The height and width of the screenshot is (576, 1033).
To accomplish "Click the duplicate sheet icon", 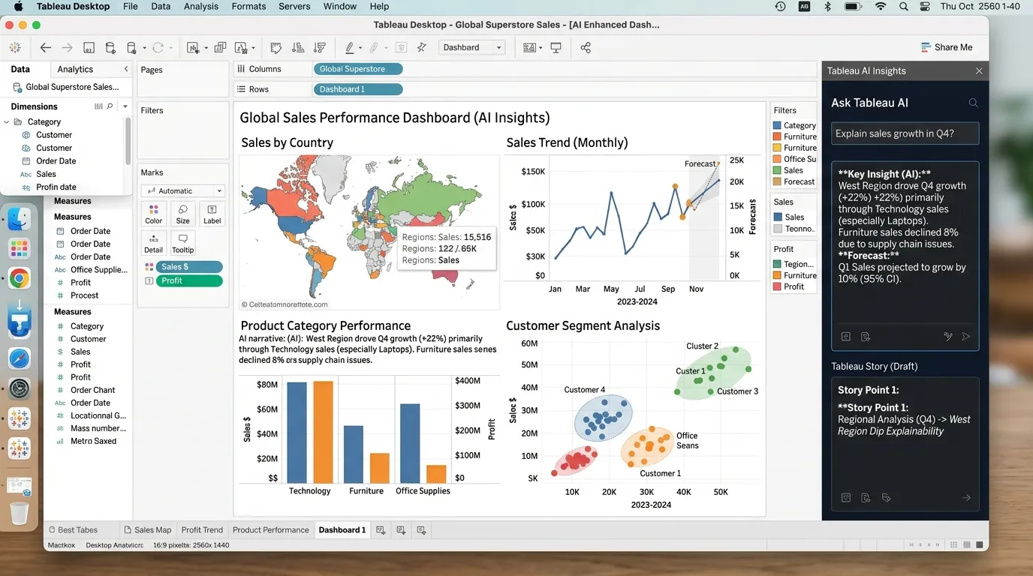I will [x=220, y=47].
